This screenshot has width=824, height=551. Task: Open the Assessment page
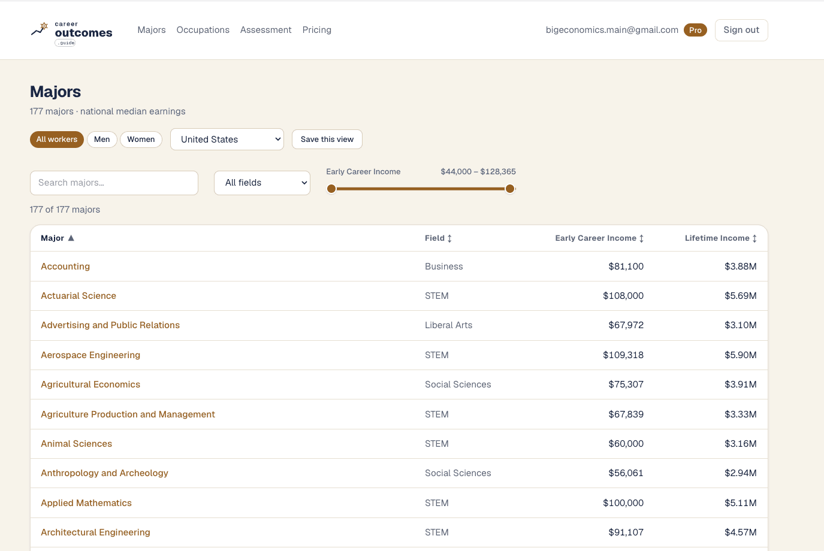(x=266, y=30)
